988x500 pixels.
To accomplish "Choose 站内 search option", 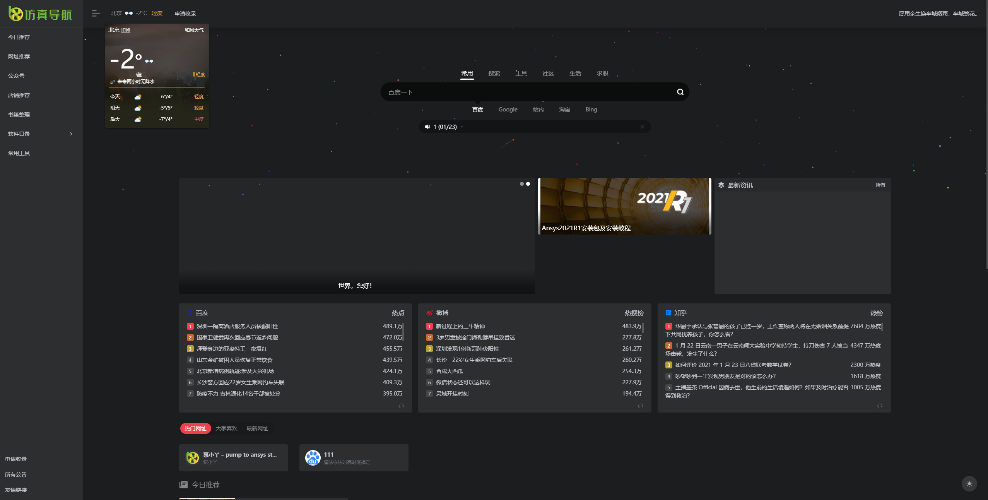I will 538,110.
